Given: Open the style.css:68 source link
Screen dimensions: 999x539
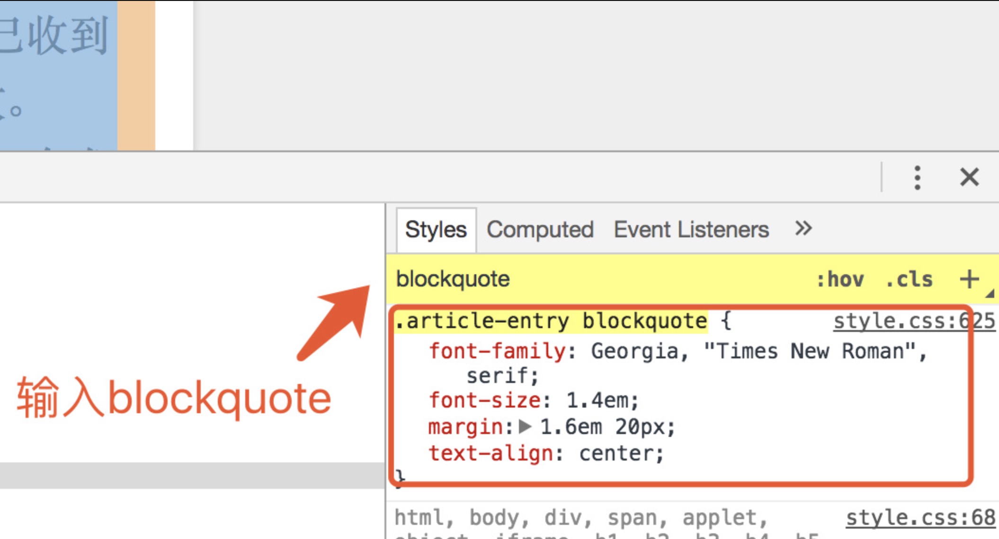Looking at the screenshot, I should coord(920,518).
